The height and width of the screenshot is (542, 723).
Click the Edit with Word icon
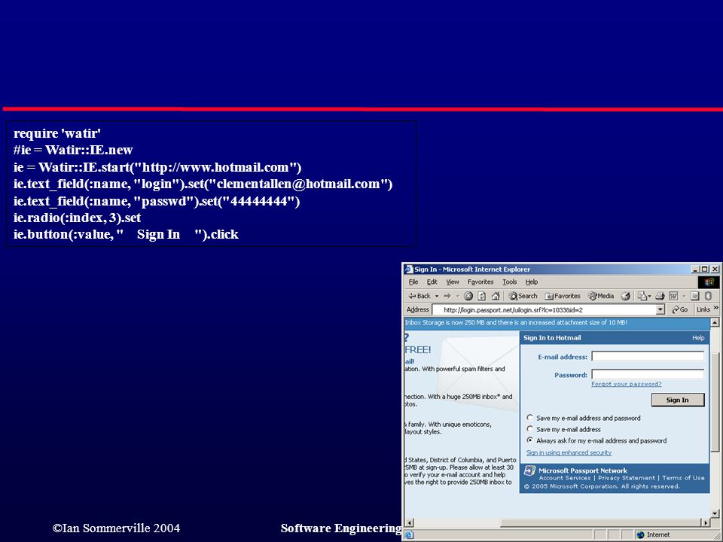point(673,296)
